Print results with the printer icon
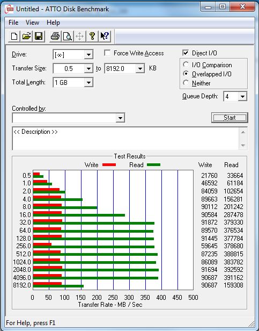 (x=55, y=37)
